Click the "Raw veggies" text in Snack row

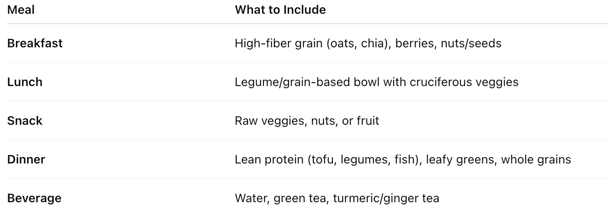[x=269, y=121]
